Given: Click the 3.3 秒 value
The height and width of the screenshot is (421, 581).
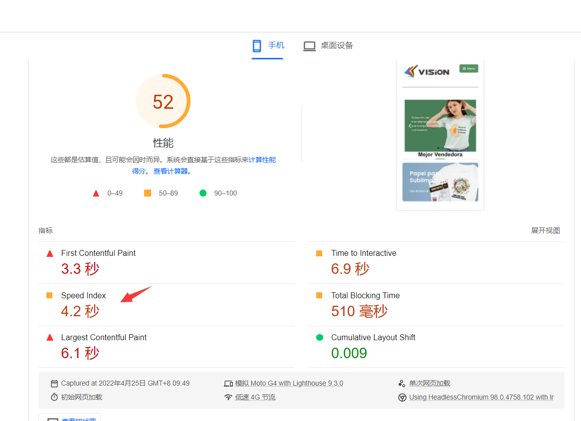Looking at the screenshot, I should click(80, 269).
